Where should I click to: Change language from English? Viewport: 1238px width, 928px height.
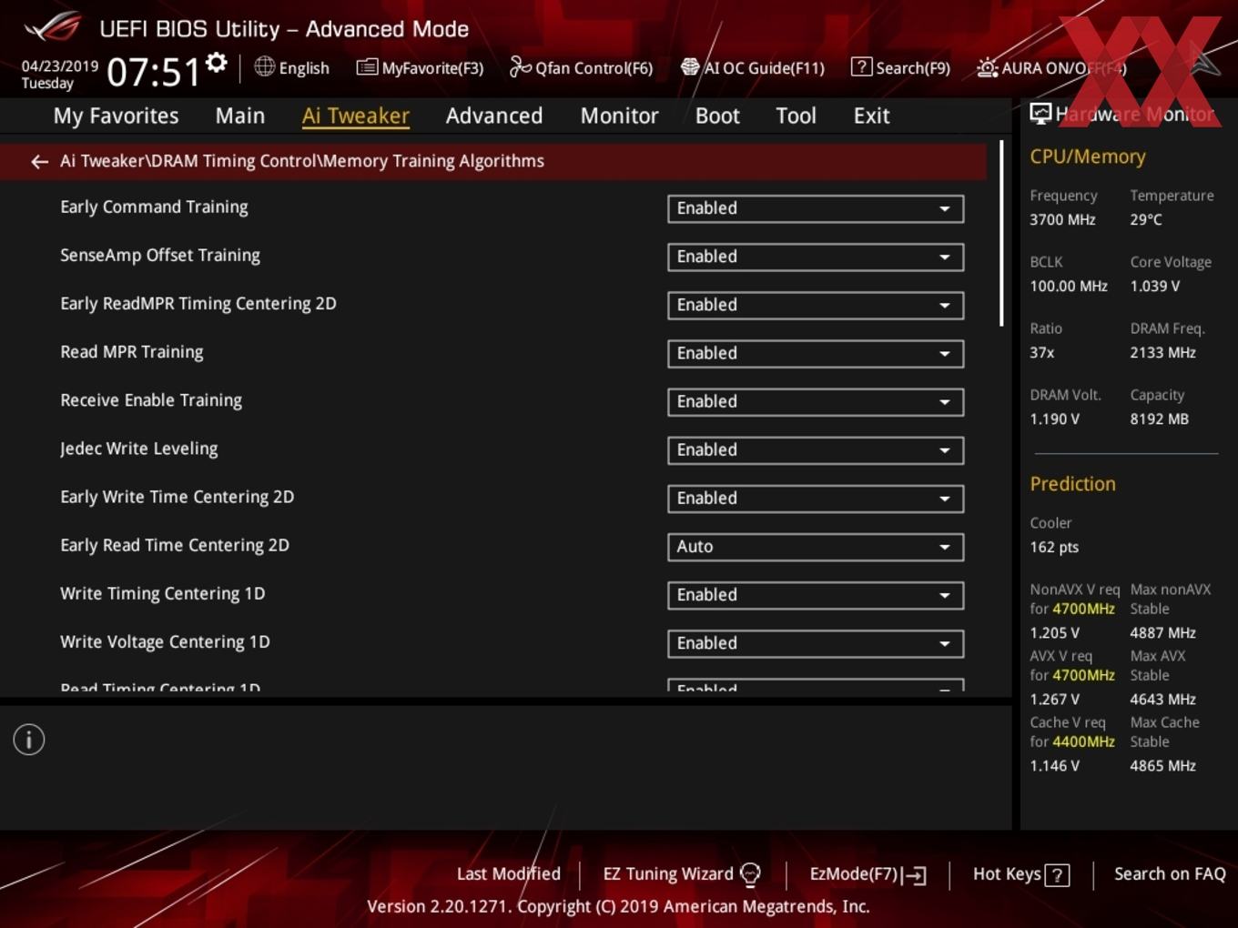(x=304, y=68)
